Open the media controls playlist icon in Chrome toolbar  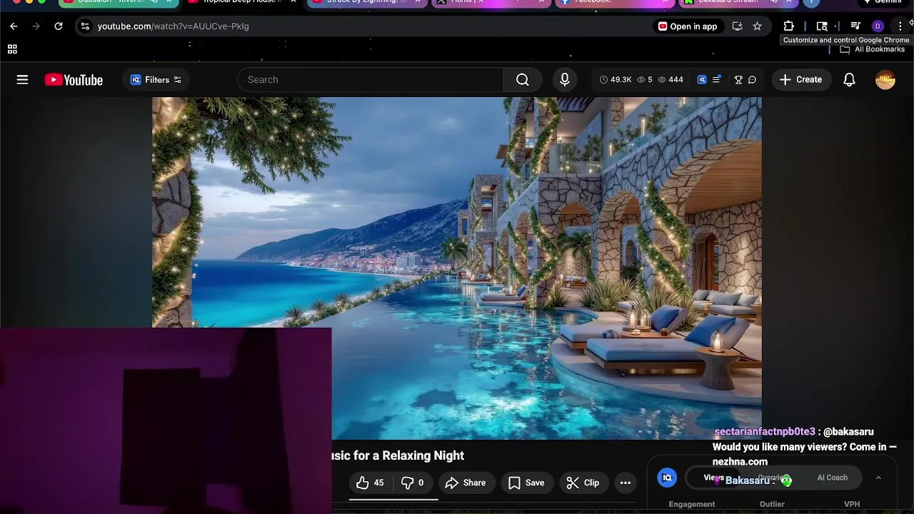point(855,26)
